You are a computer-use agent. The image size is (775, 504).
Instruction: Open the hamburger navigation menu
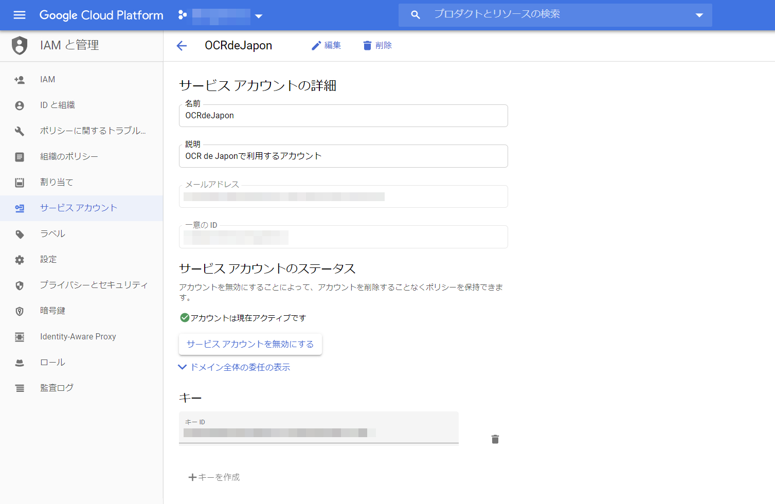click(x=20, y=15)
